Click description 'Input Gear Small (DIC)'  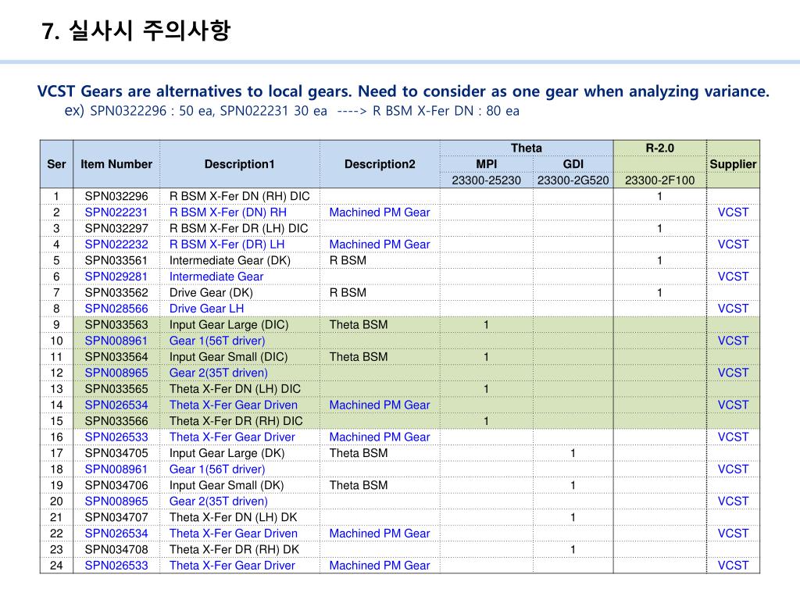[229, 357]
